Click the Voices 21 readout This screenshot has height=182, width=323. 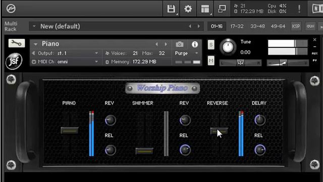pos(122,53)
